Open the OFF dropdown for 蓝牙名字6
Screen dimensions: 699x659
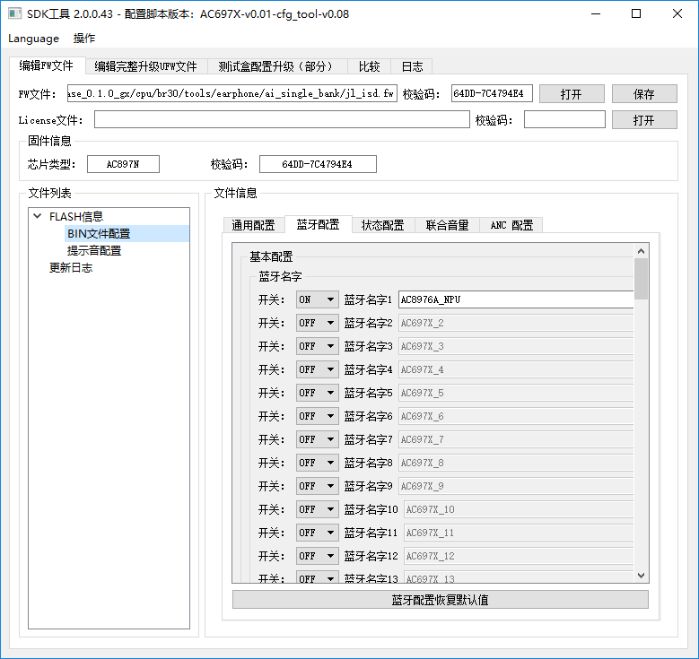318,416
